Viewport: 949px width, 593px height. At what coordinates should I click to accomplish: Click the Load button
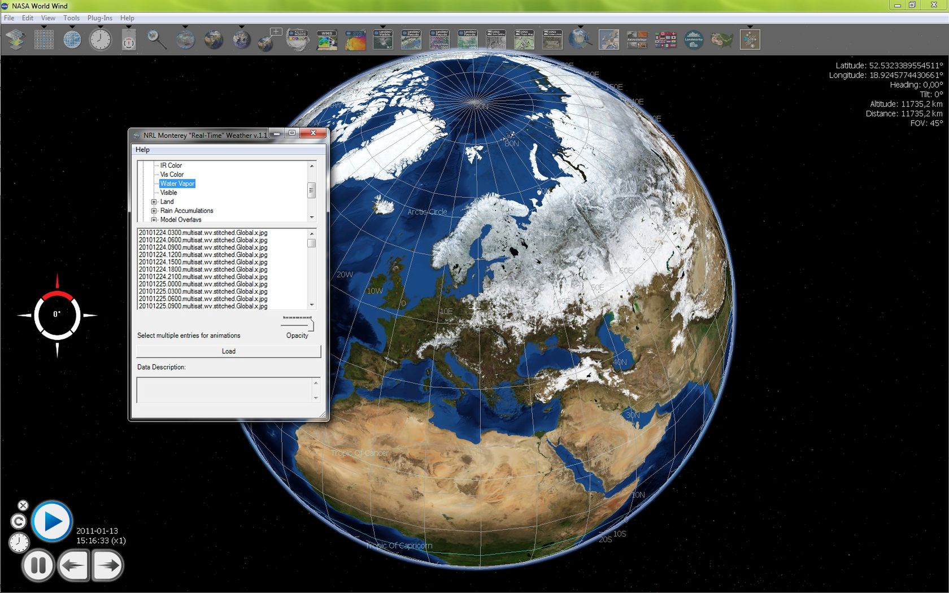pos(228,351)
